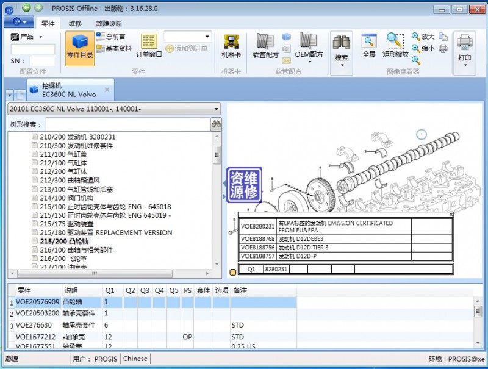Screen dimensions: 488x369
Task: Click the green forward navigation arrow
Action: pyautogui.click(x=38, y=7)
